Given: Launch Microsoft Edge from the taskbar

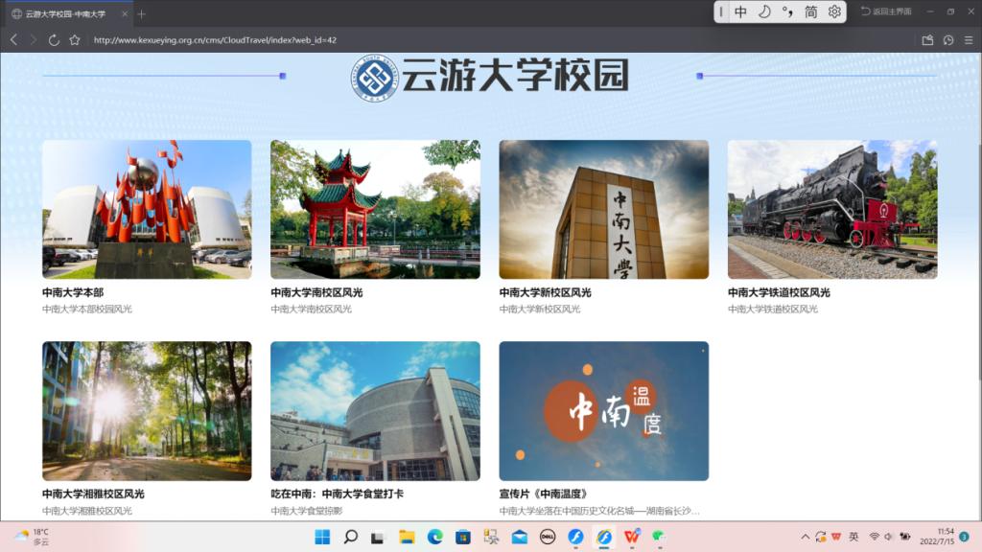Looking at the screenshot, I should (434, 537).
